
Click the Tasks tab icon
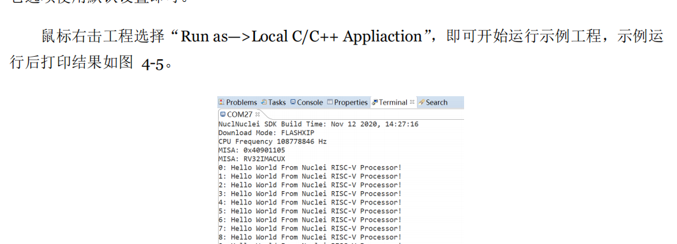click(264, 103)
